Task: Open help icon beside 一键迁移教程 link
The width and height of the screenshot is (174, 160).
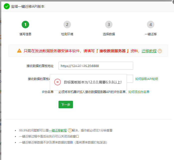Action: coord(70,130)
